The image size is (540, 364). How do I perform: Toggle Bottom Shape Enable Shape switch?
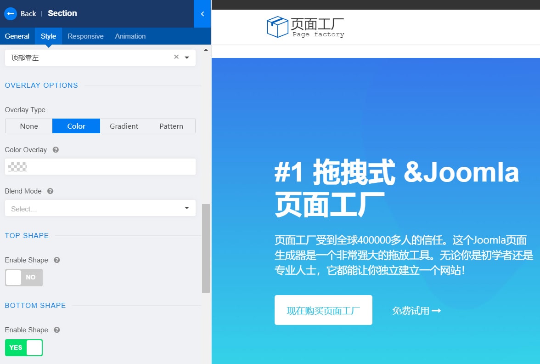pyautogui.click(x=24, y=347)
